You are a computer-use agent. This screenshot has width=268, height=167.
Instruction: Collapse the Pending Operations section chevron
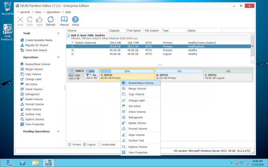(58, 132)
